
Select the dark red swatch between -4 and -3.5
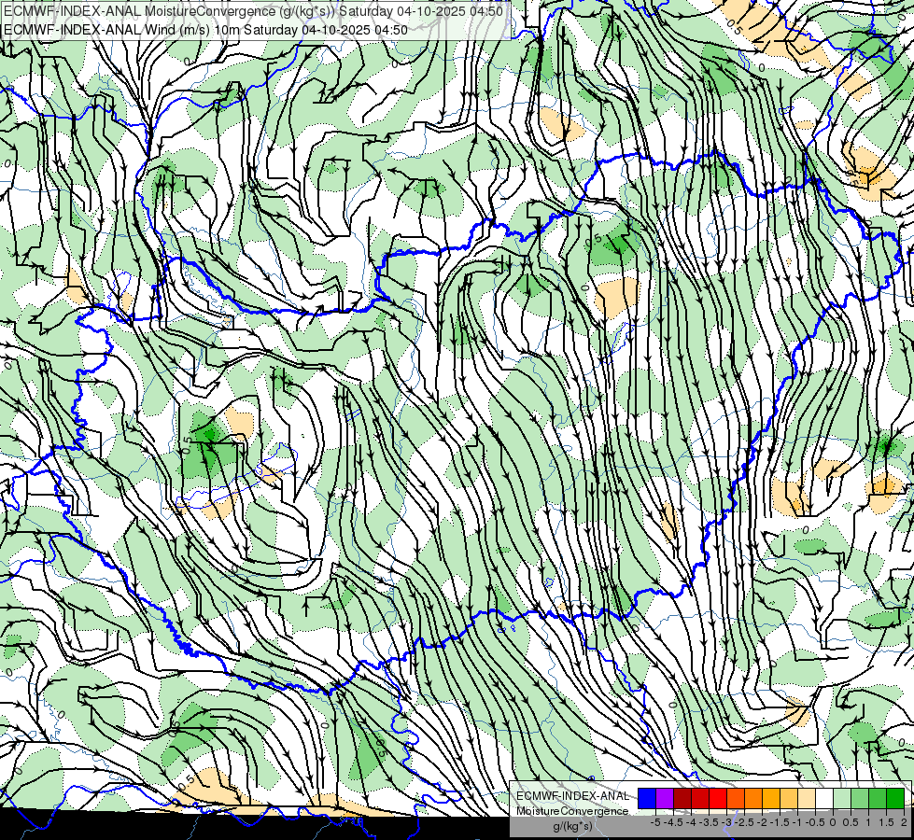(x=700, y=798)
